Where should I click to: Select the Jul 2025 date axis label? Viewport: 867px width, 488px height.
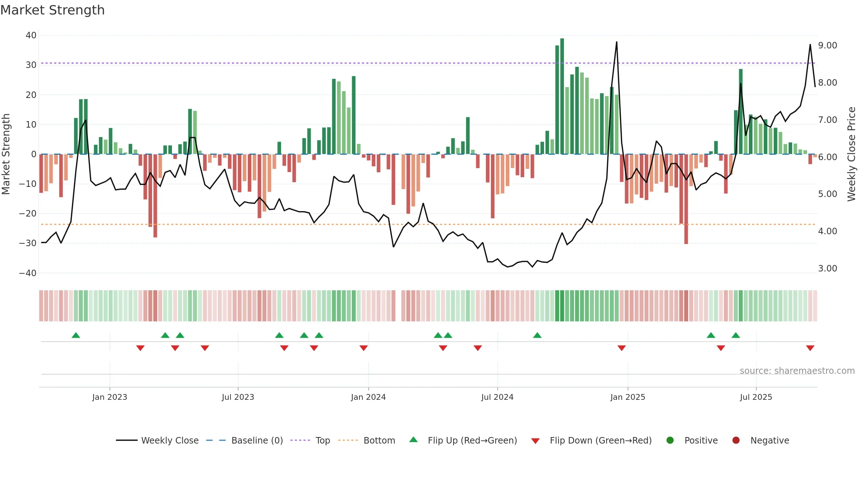tap(756, 397)
